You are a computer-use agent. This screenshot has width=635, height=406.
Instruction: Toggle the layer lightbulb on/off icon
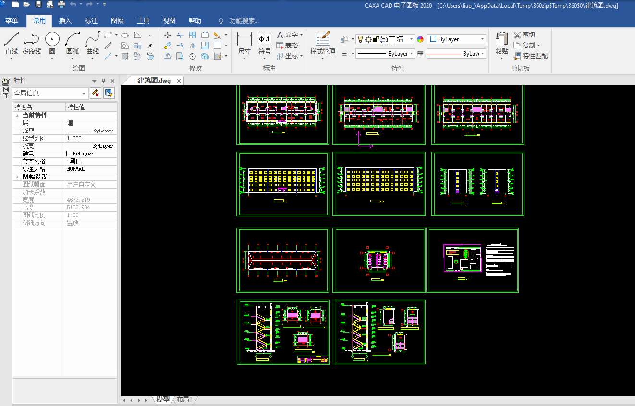coord(360,39)
